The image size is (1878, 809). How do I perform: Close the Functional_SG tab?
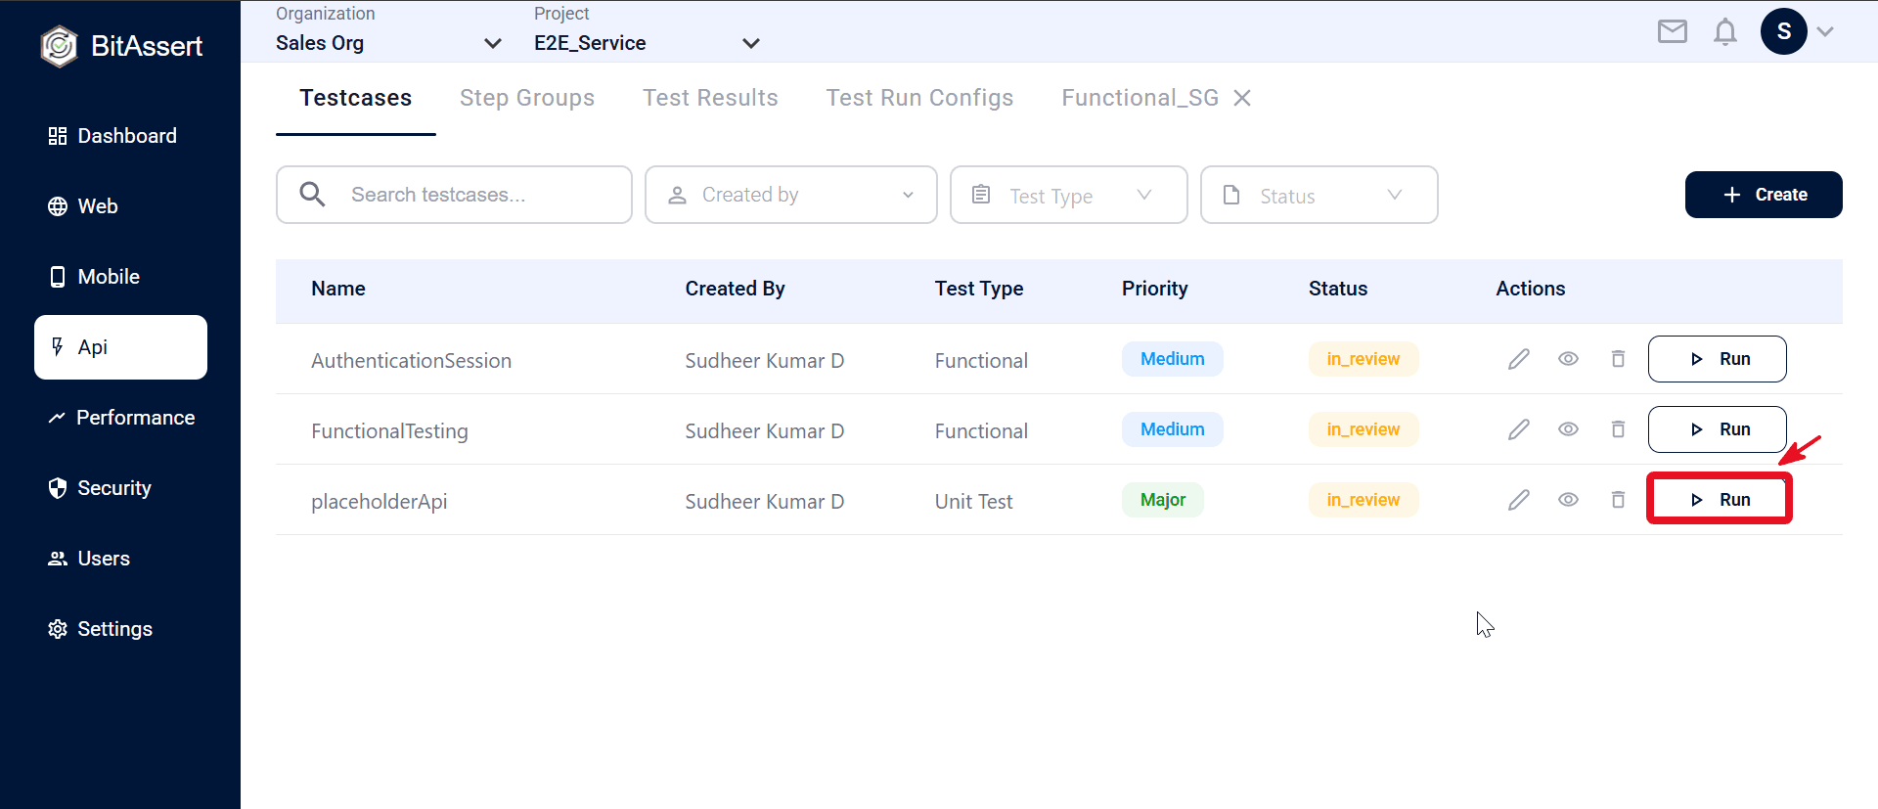(1242, 98)
